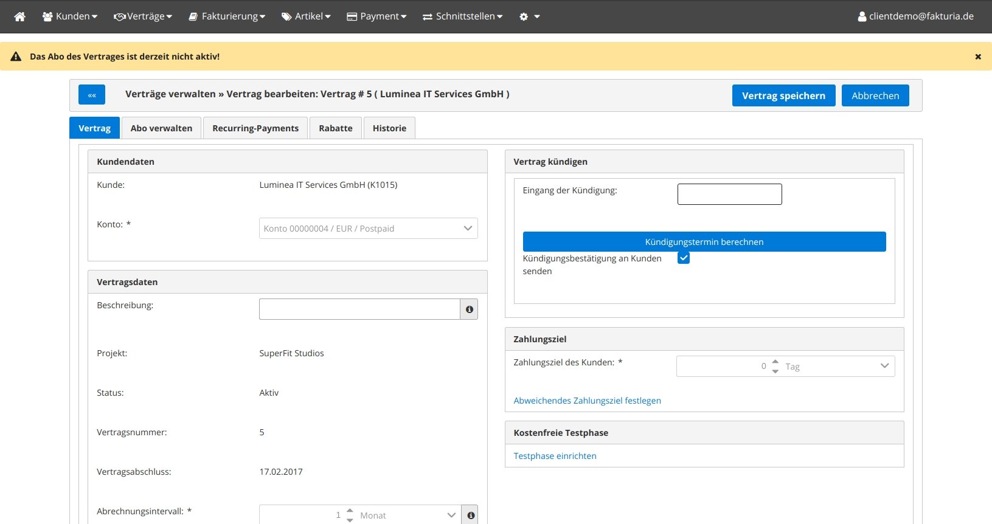
Task: Click the home icon in navigation bar
Action: tap(20, 16)
